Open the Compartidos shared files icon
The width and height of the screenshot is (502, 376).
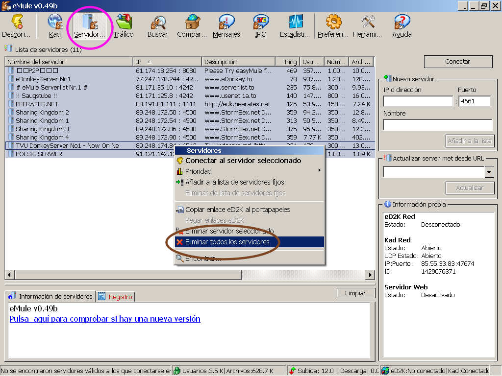point(192,26)
